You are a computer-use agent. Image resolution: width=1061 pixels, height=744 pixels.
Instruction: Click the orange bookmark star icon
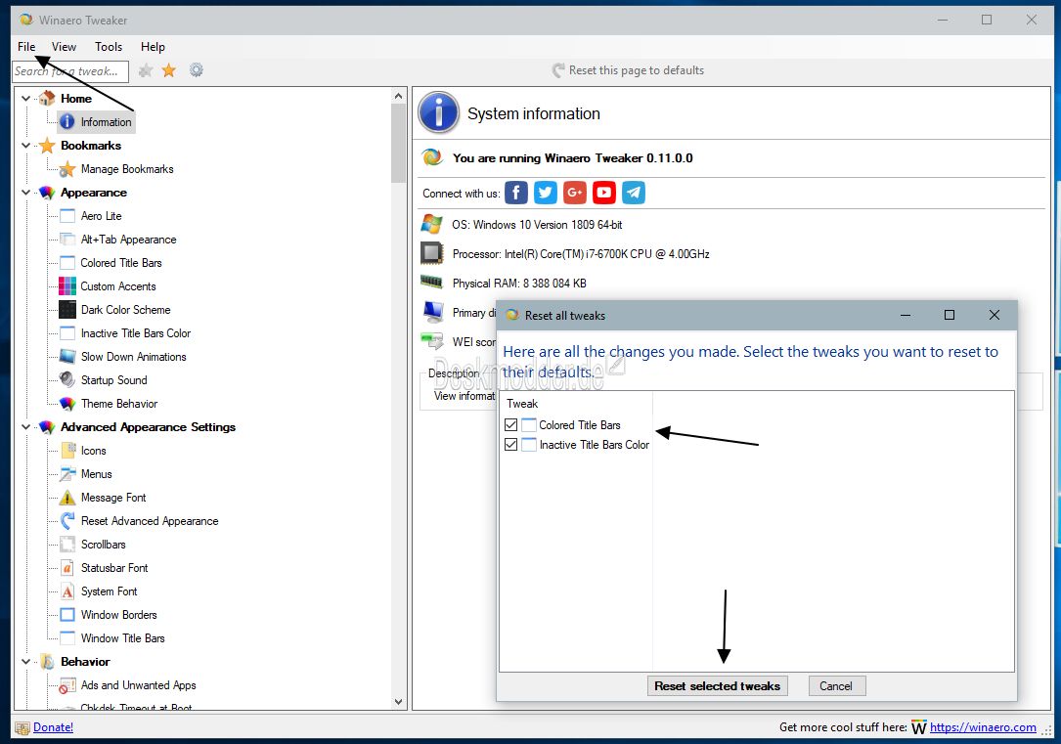coord(169,70)
